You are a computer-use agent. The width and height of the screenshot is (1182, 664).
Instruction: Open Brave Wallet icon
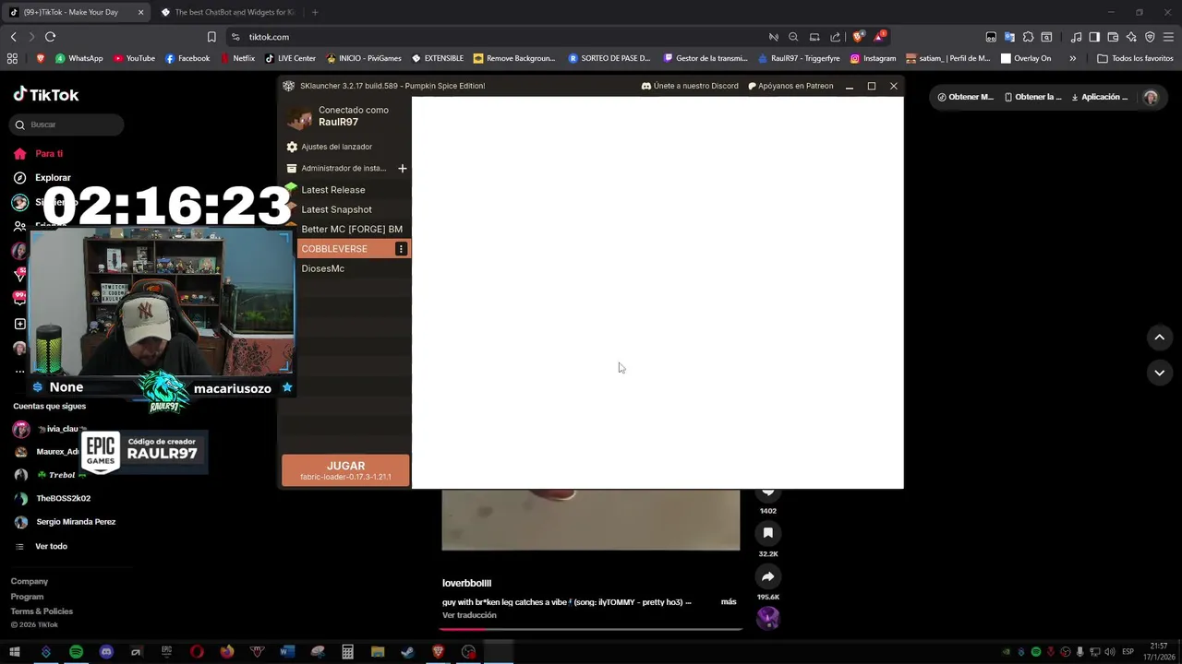point(1113,37)
